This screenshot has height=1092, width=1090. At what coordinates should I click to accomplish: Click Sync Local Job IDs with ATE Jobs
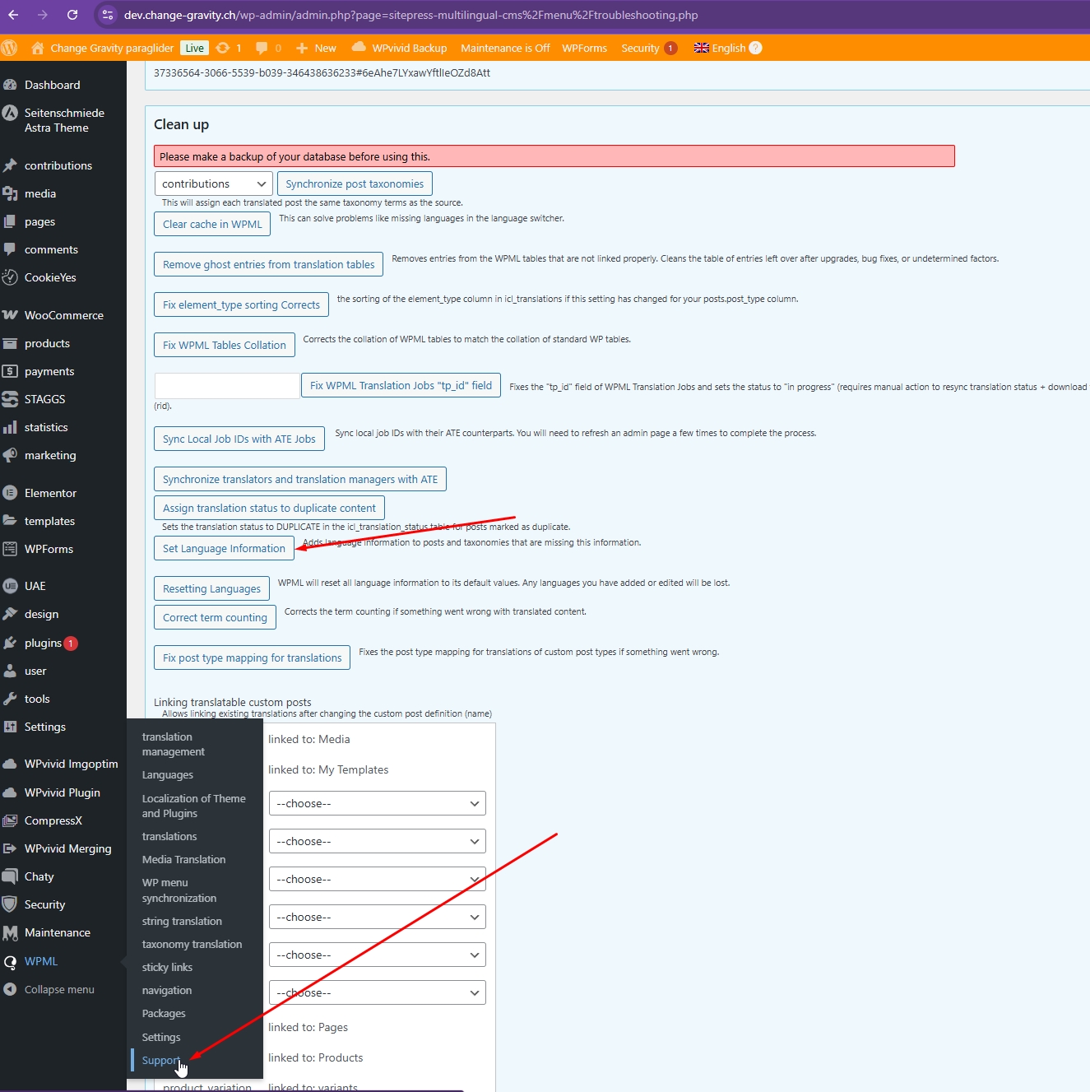pyautogui.click(x=239, y=439)
